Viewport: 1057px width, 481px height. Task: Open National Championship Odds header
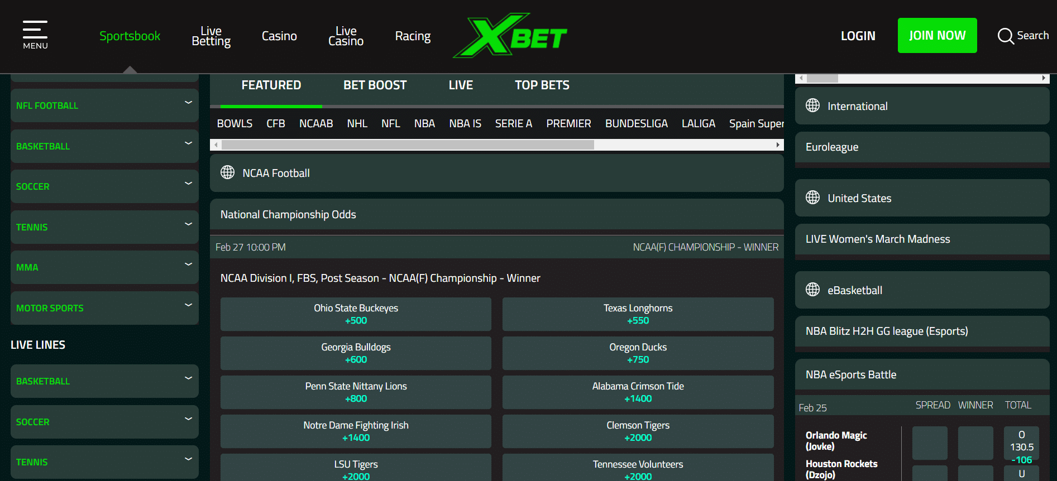[497, 214]
